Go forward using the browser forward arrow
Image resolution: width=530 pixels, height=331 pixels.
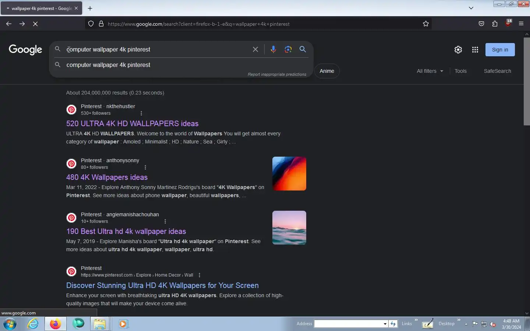click(x=22, y=24)
